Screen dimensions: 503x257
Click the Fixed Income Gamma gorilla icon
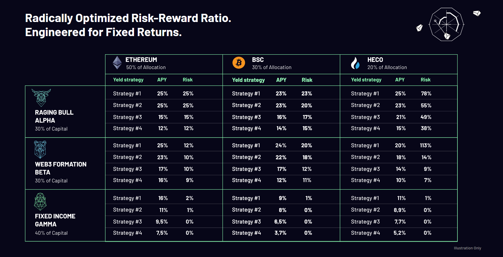(40, 202)
